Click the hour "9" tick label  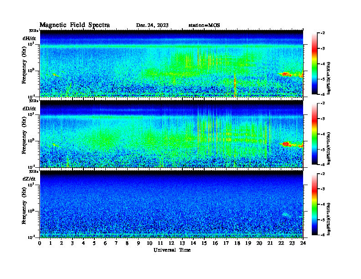pyautogui.click(x=139, y=243)
